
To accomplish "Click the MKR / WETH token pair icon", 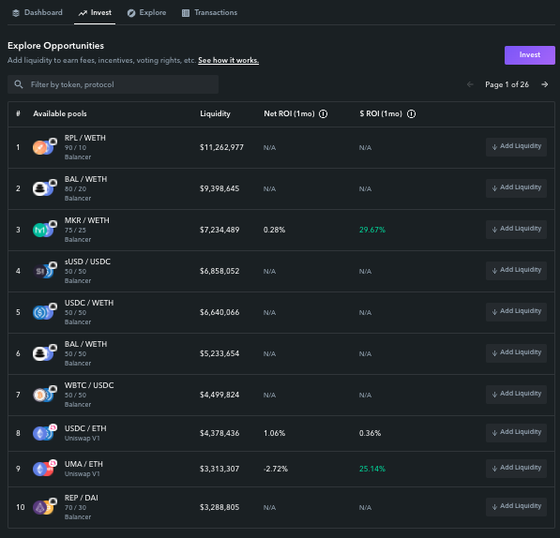I will pos(45,229).
